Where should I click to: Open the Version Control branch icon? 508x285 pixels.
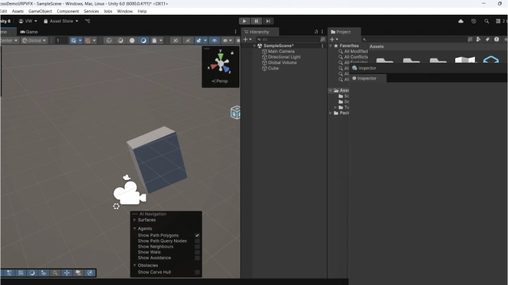[87, 21]
